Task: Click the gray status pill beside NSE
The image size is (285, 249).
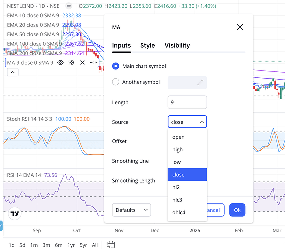Action: coord(69,6)
